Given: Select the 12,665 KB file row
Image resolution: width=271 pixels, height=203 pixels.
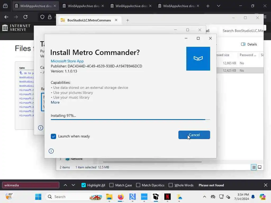Looking at the screenshot, I should 240,63.
